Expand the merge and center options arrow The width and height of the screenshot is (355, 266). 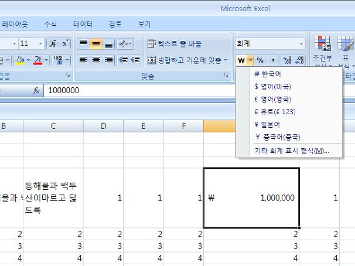[x=226, y=60]
